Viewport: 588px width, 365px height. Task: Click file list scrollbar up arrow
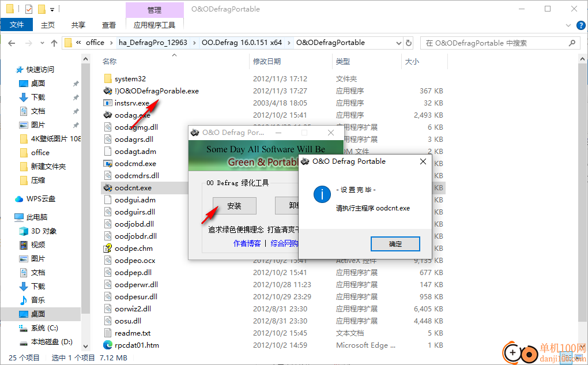[x=582, y=59]
